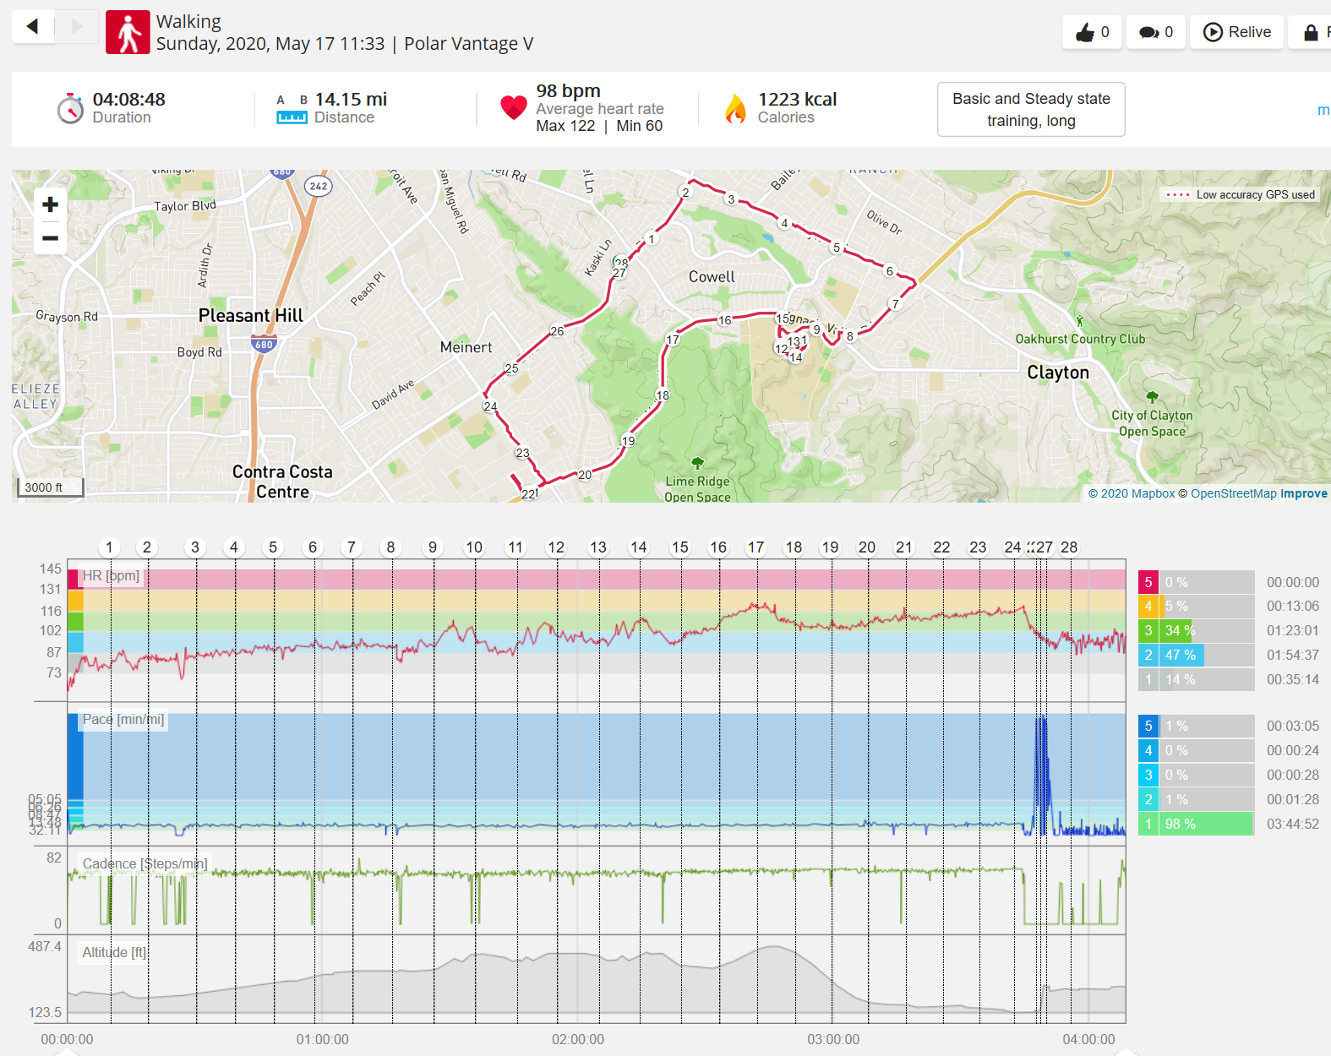1331x1056 pixels.
Task: Open Basic and Steady state training box
Action: (x=1030, y=109)
